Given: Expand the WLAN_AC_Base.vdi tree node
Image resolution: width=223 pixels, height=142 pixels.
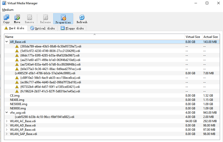Looking at the screenshot, I should pos(7,121).
